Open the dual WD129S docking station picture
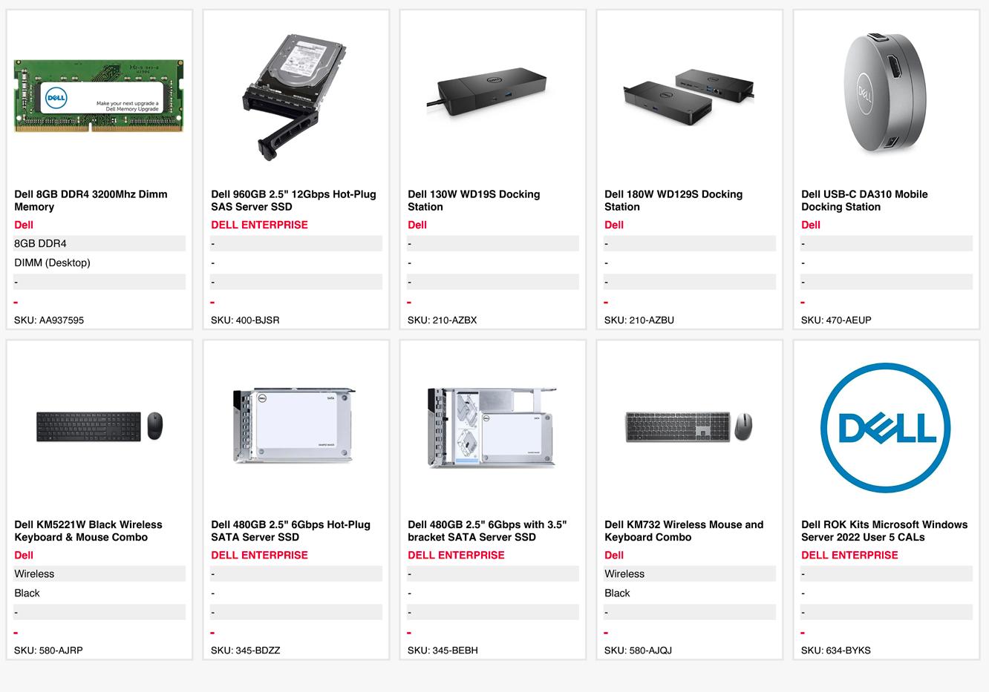989x692 pixels. pyautogui.click(x=688, y=97)
